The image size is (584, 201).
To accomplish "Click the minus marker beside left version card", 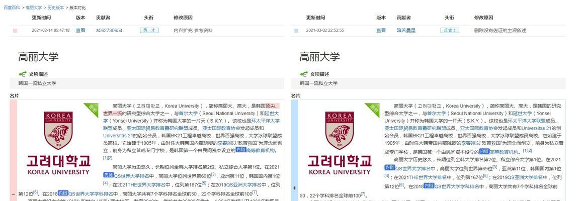I will click(13, 194).
